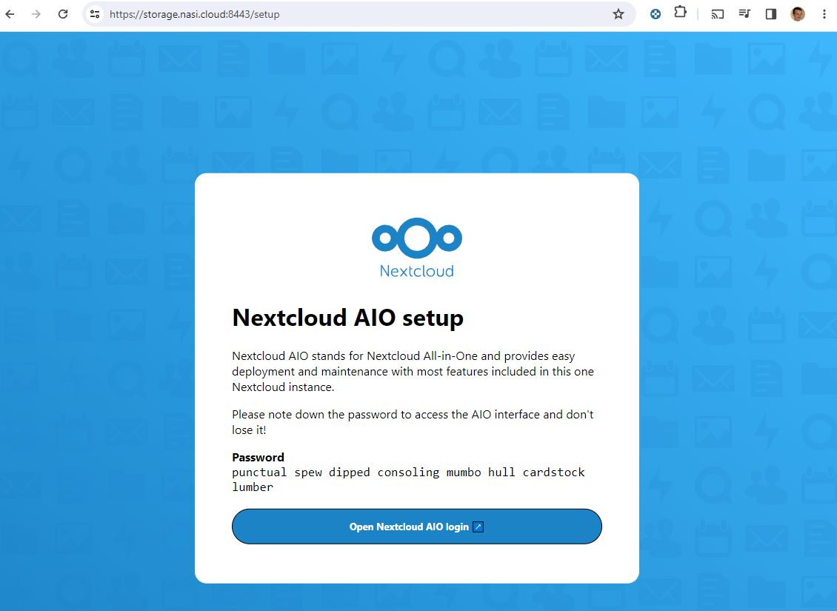The width and height of the screenshot is (837, 611).
Task: Open the blue circular extension icon
Action: (x=656, y=14)
